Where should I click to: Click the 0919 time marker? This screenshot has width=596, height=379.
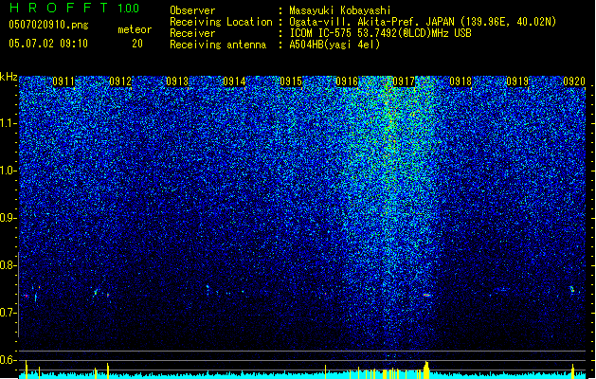pyautogui.click(x=517, y=81)
